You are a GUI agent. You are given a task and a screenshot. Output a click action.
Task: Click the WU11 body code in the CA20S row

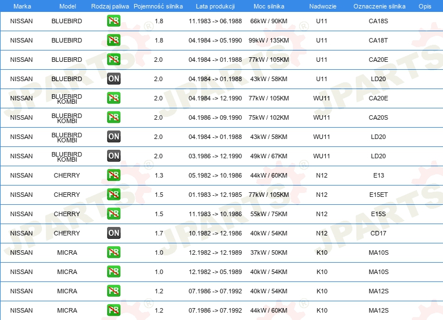pos(322,117)
